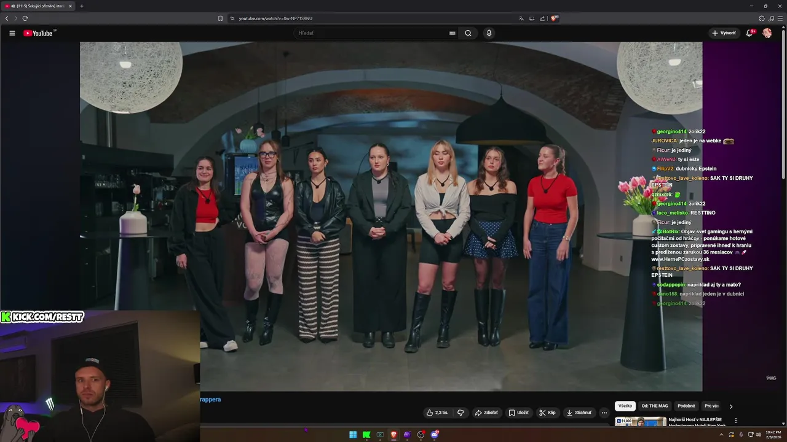Open the green Kick app in taskbar
The height and width of the screenshot is (442, 787).
(x=366, y=435)
